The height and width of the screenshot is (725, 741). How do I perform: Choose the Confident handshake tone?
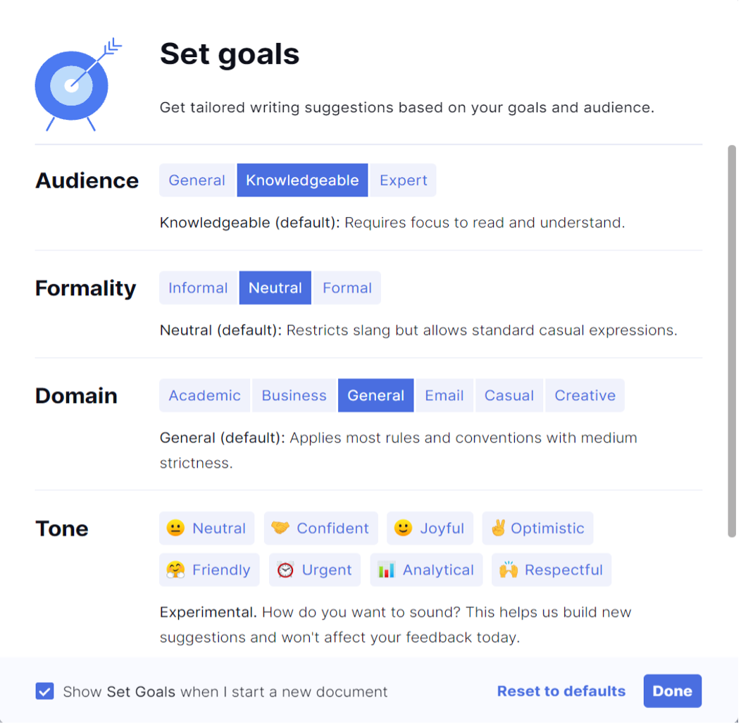point(321,529)
